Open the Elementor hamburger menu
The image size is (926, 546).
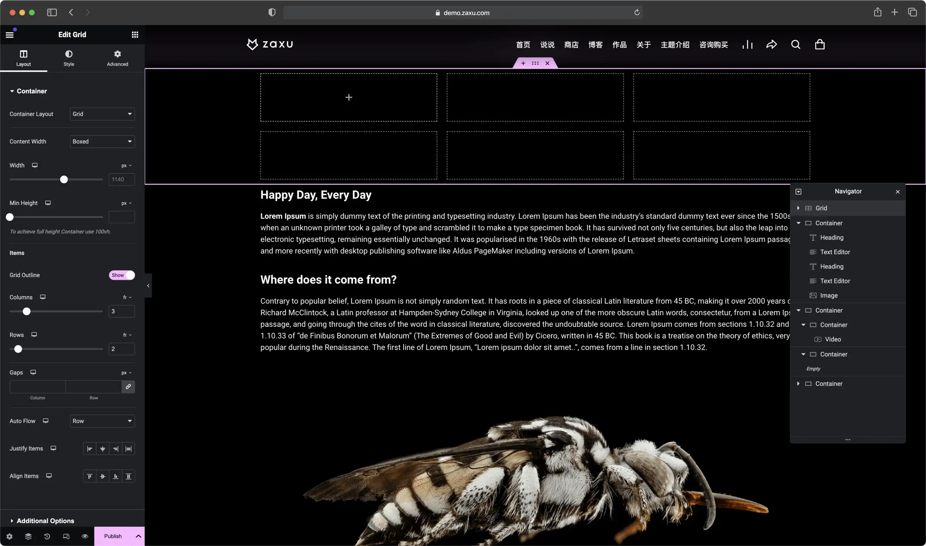click(x=10, y=35)
